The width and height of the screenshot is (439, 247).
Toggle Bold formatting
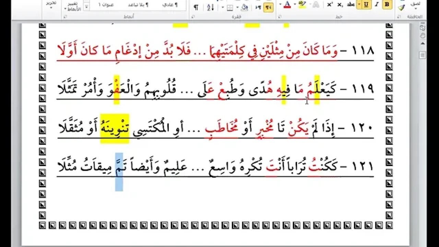[x=387, y=4]
